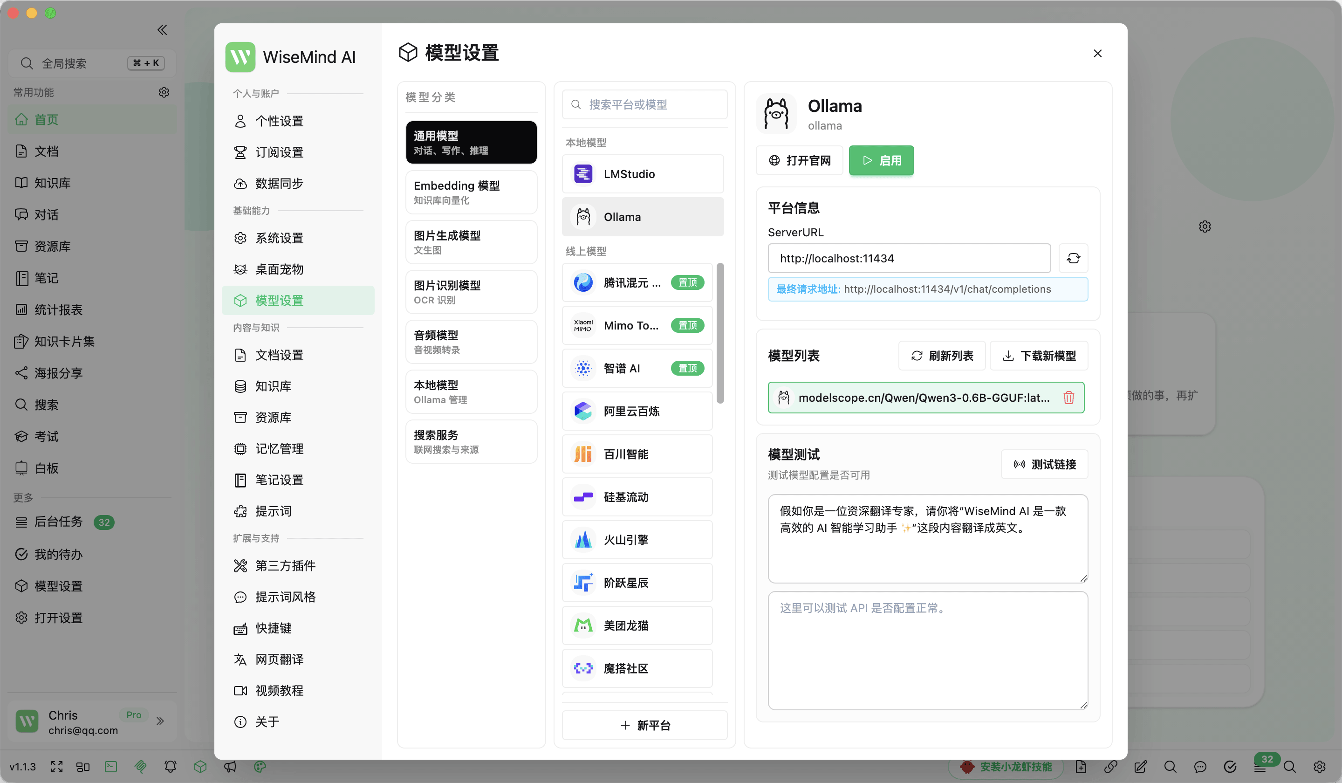The height and width of the screenshot is (783, 1342).
Task: Click the 新平台 add button
Action: 645,726
